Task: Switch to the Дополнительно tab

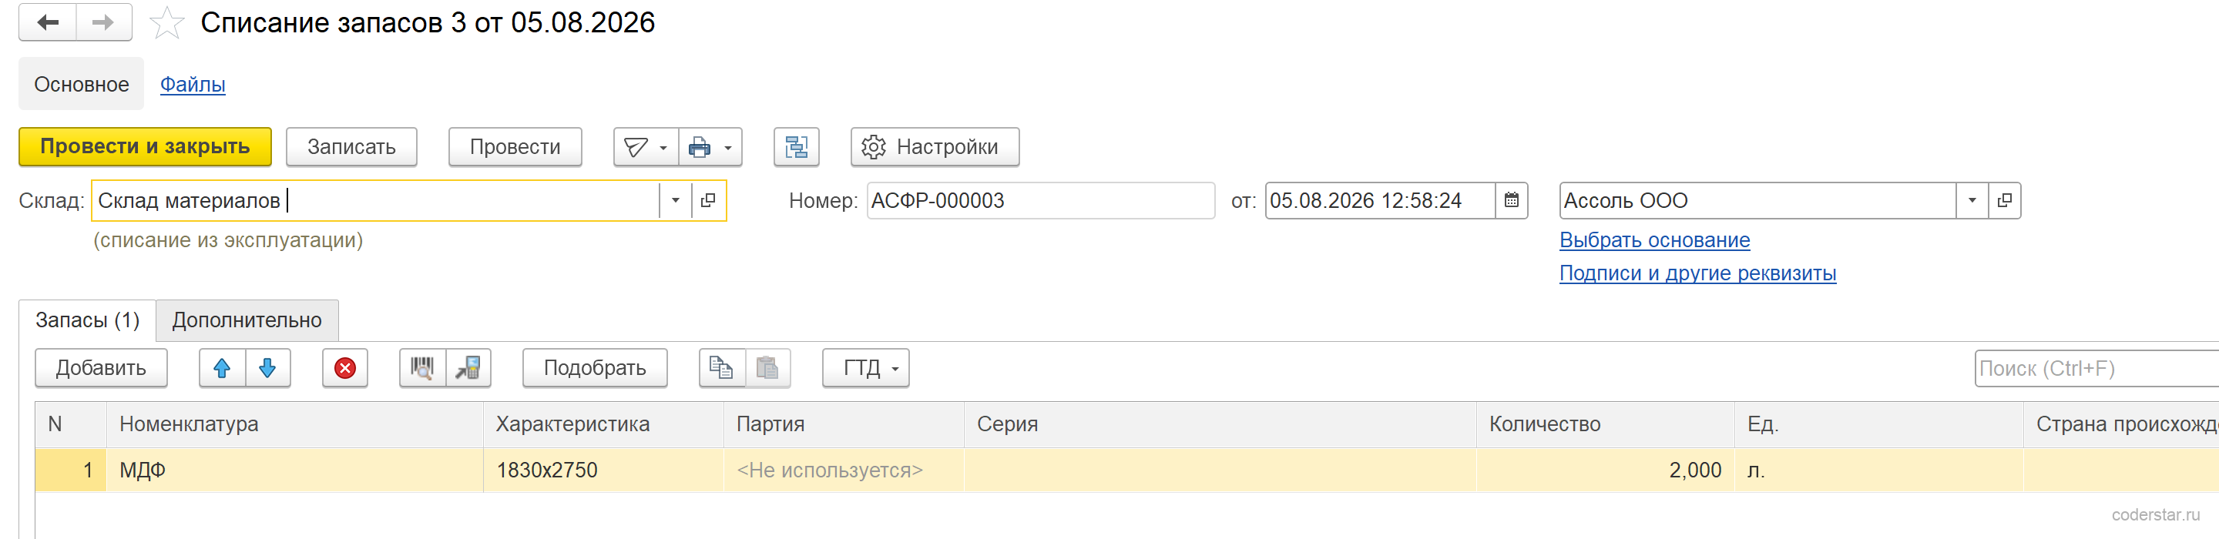Action: pyautogui.click(x=247, y=320)
